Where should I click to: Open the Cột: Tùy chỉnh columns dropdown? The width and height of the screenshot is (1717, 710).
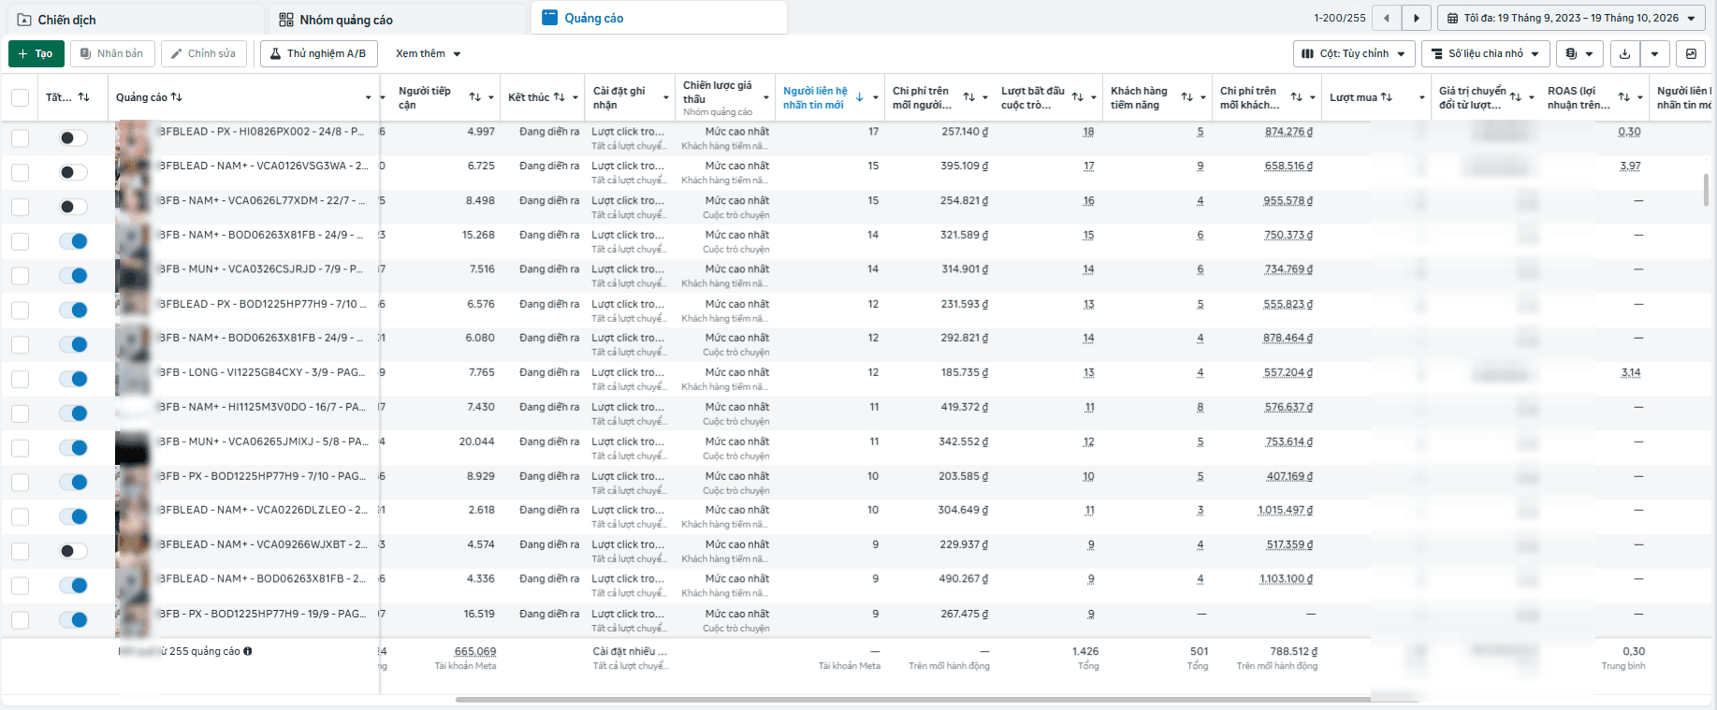coord(1353,53)
